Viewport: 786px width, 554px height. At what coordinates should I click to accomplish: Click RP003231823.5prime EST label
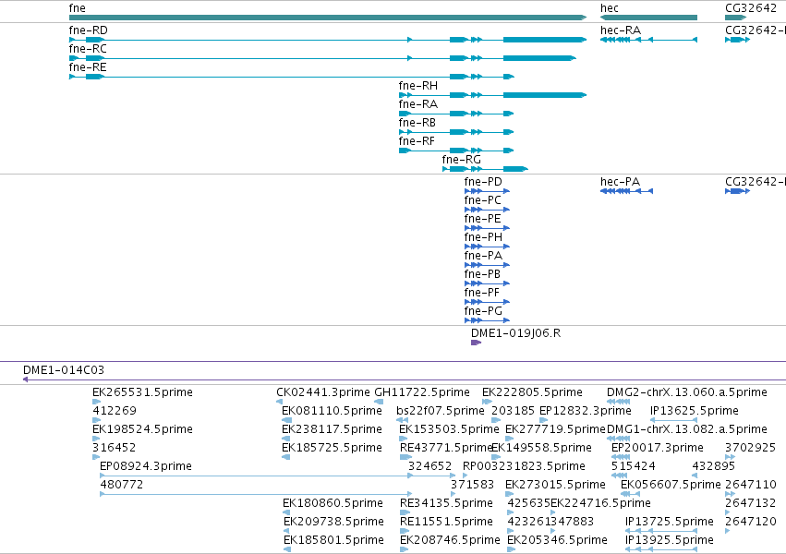pyautogui.click(x=524, y=466)
